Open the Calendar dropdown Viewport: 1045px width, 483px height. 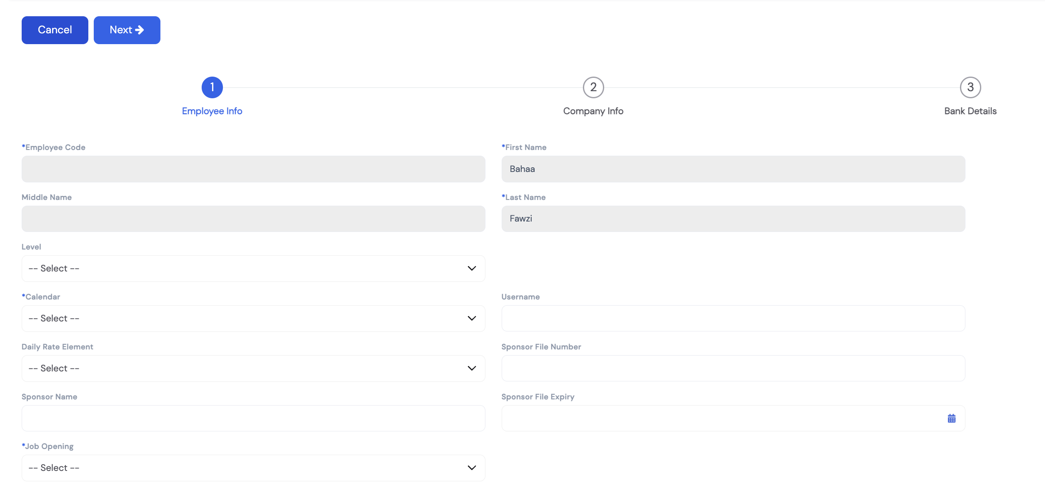point(253,319)
